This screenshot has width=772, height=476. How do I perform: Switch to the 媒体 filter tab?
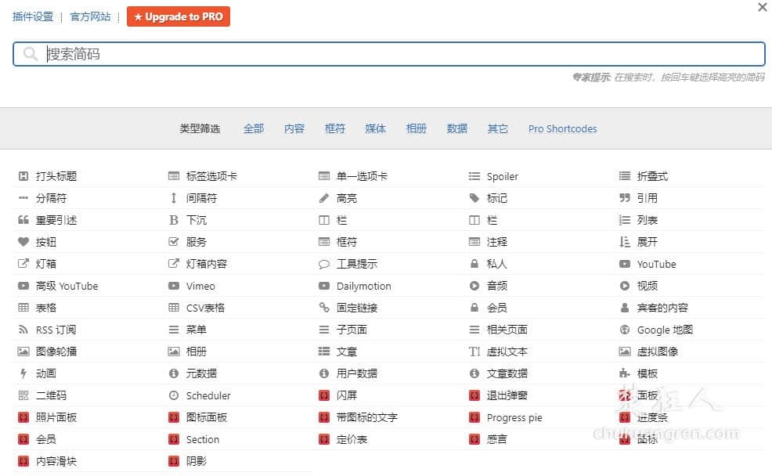375,128
